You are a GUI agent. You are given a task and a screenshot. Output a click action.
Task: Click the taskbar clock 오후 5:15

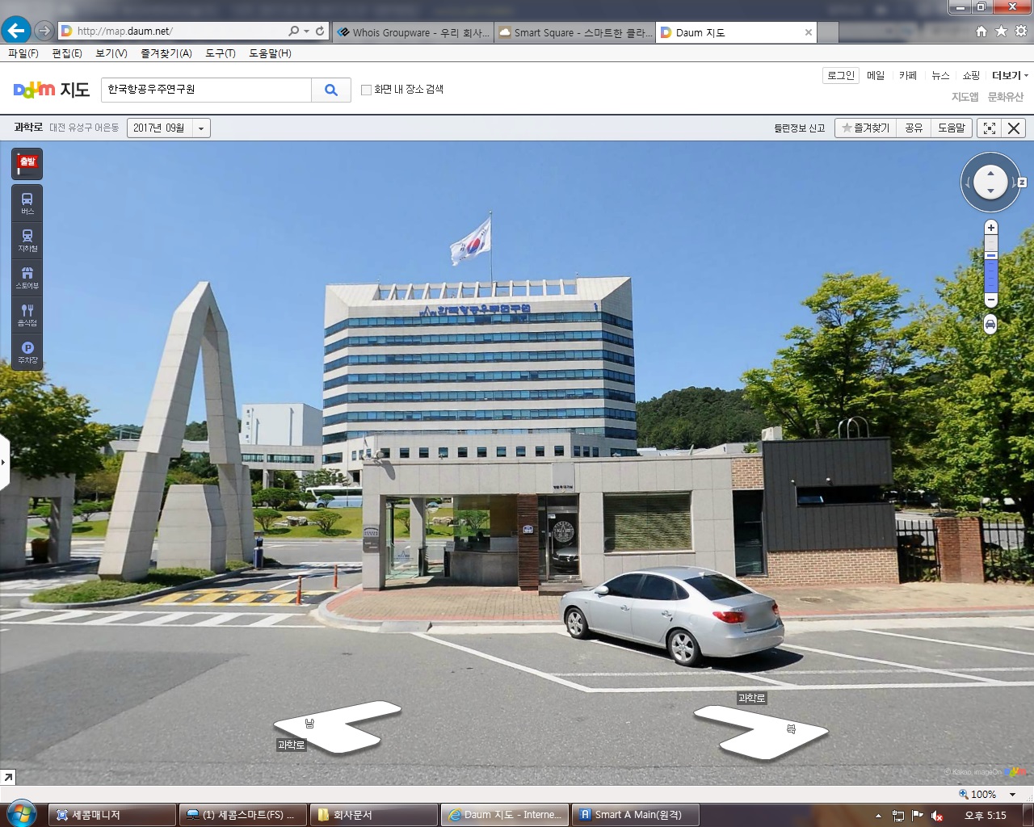(986, 816)
